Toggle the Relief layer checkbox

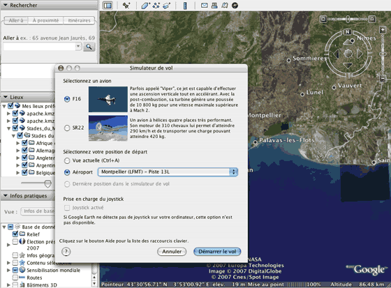click(x=15, y=234)
